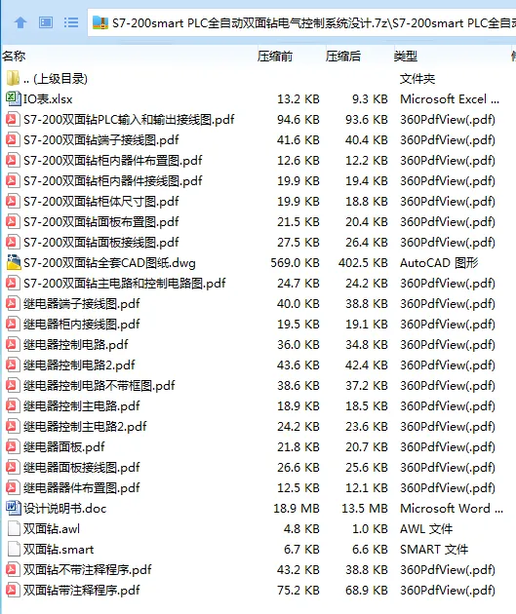Click the 402.5 KB compressed size value
516x614 pixels.
pyautogui.click(x=363, y=263)
